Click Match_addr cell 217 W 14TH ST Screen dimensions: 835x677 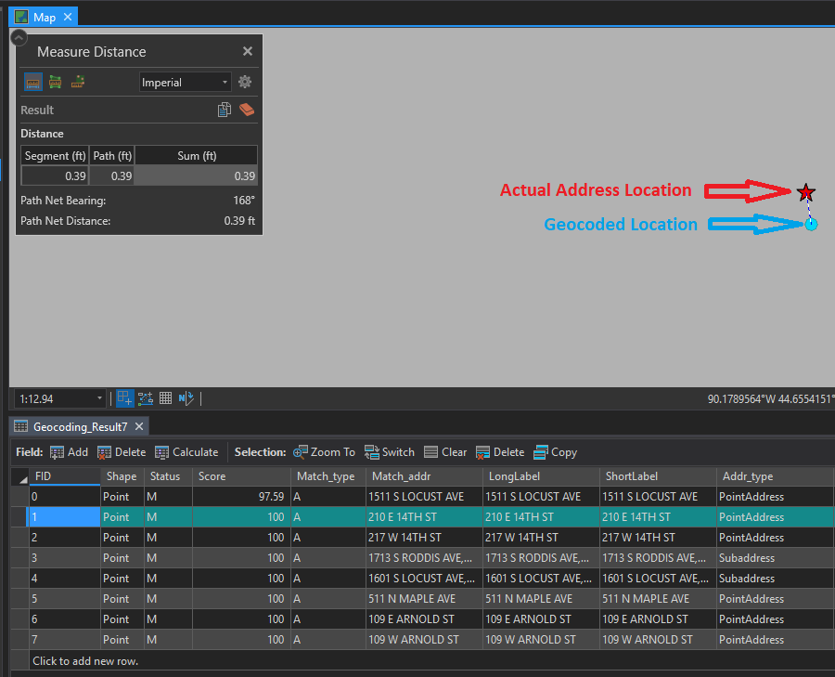point(424,538)
